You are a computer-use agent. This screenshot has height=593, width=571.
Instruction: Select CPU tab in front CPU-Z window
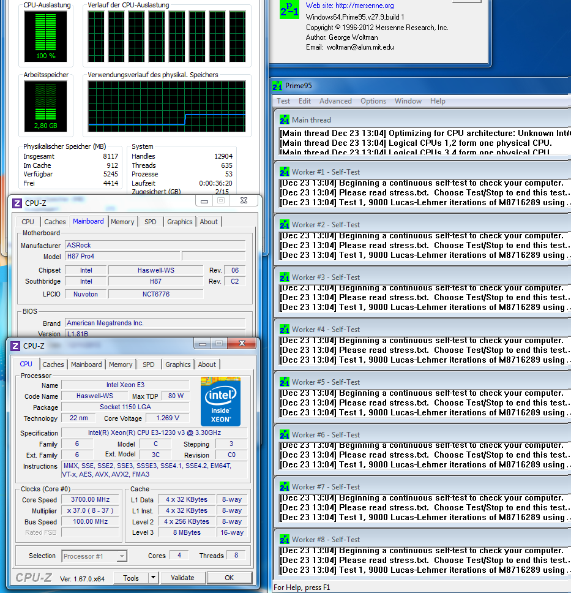tap(26, 364)
